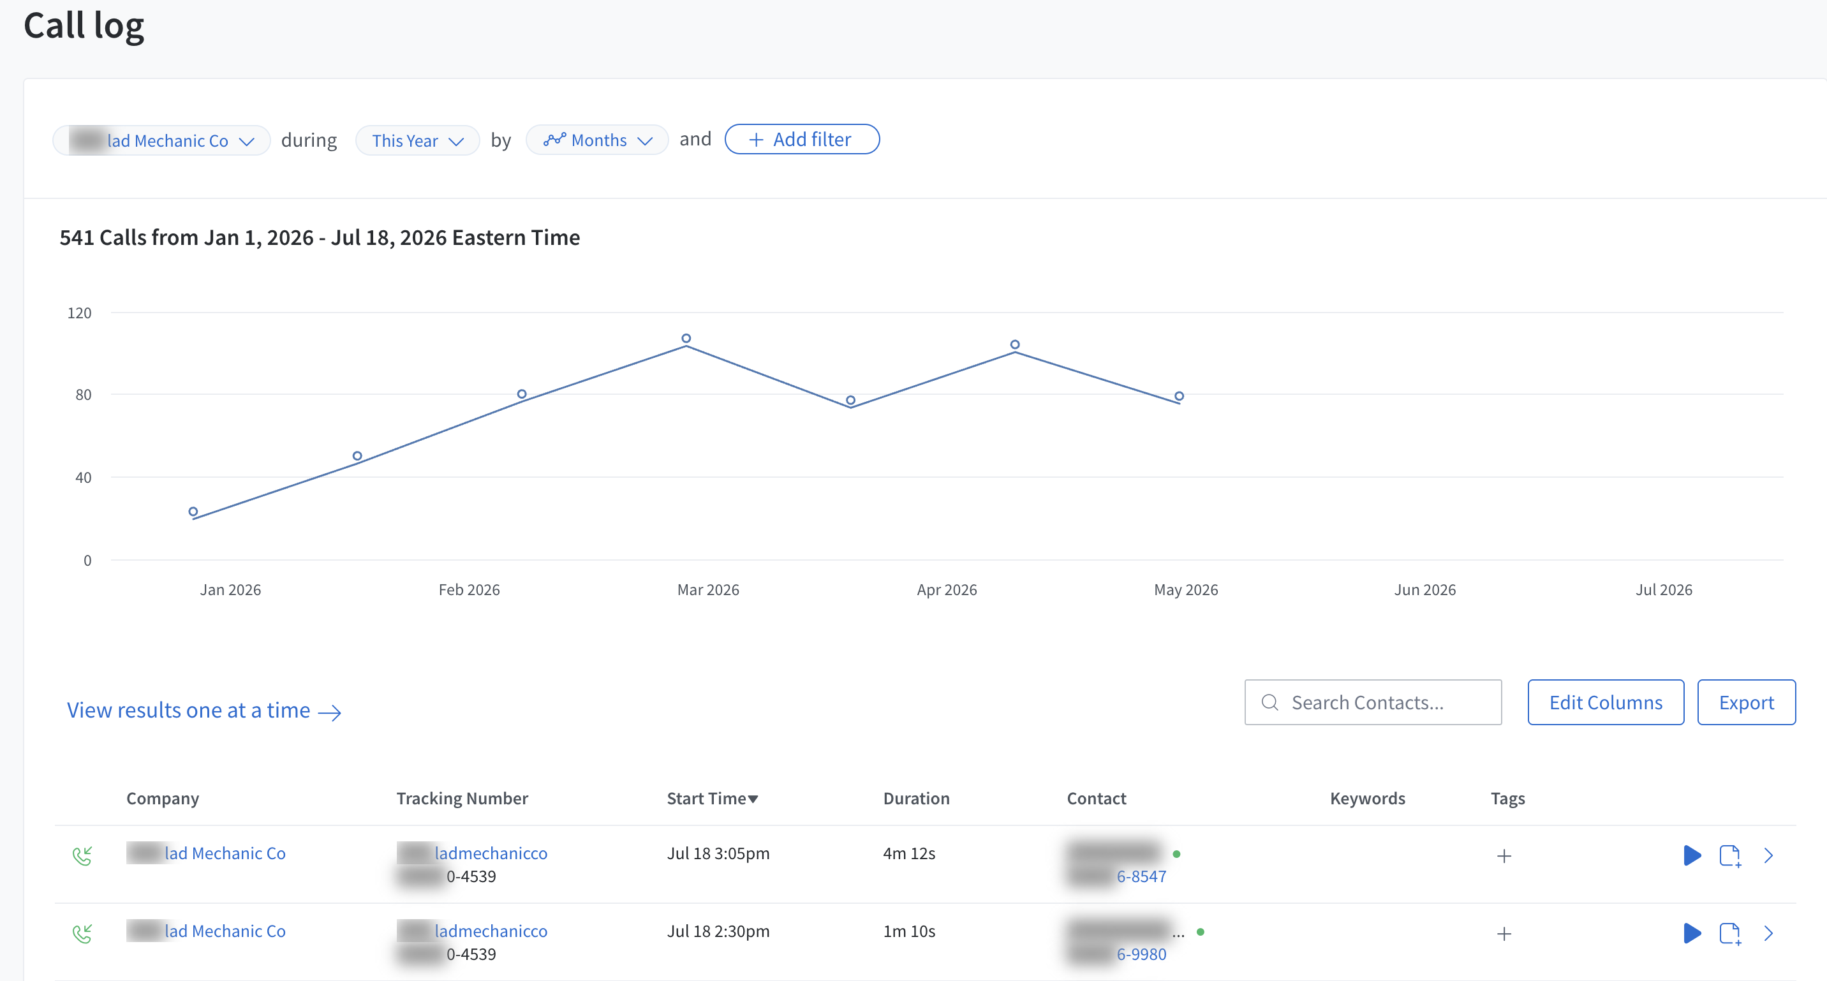The height and width of the screenshot is (981, 1827).
Task: Click the Add filter button
Action: coord(802,139)
